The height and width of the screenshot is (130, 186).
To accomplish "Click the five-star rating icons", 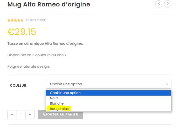I will [x=15, y=20].
